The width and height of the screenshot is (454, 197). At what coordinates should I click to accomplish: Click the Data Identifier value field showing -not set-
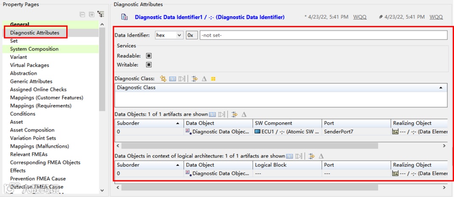(323, 35)
